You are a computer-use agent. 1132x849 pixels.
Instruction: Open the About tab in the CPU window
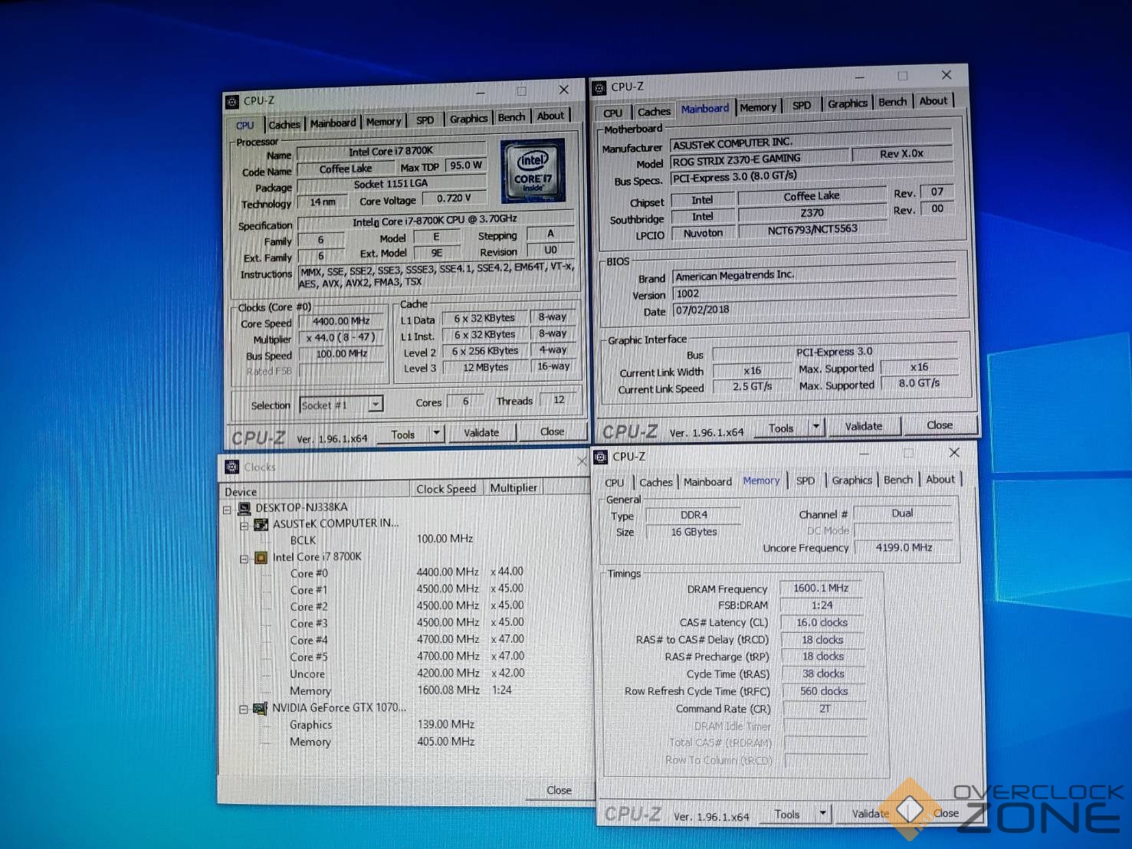click(x=550, y=116)
